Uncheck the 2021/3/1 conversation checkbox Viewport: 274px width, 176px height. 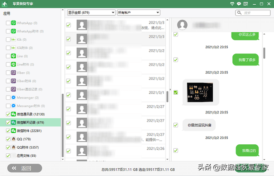68,95
